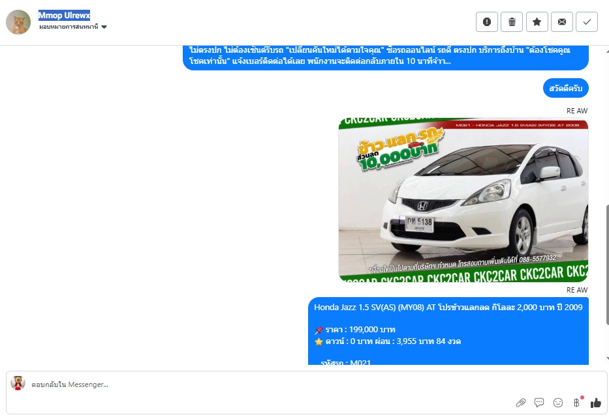The image size is (609, 417).
Task: Click the สวัสดีครับ greeting message bubble
Action: tap(565, 88)
